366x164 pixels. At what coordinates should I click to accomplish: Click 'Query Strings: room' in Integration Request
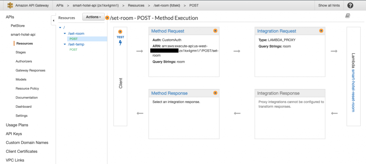[274, 46]
